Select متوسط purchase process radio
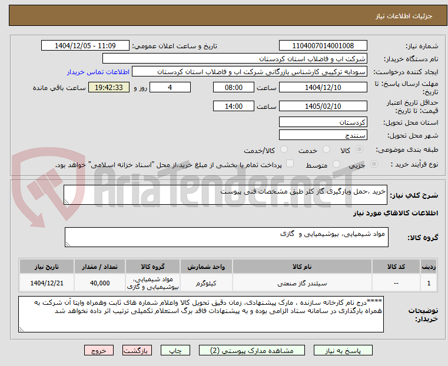 pyautogui.click(x=336, y=164)
